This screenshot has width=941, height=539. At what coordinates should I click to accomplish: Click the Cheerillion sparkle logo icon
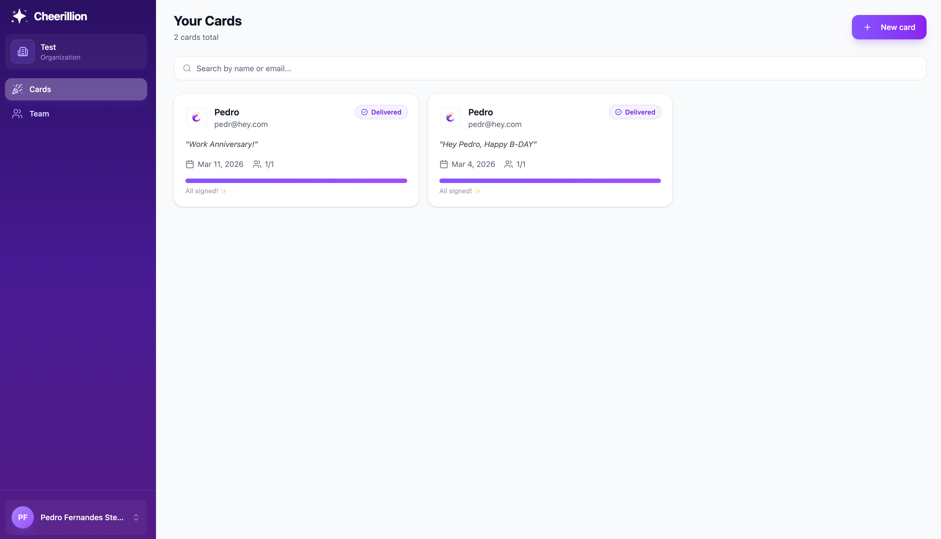point(19,16)
